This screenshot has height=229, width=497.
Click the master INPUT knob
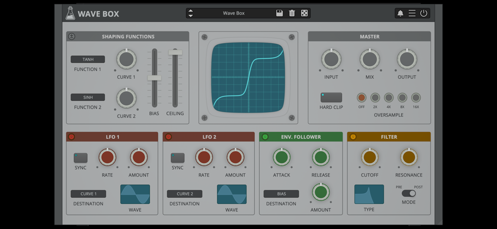pos(331,59)
